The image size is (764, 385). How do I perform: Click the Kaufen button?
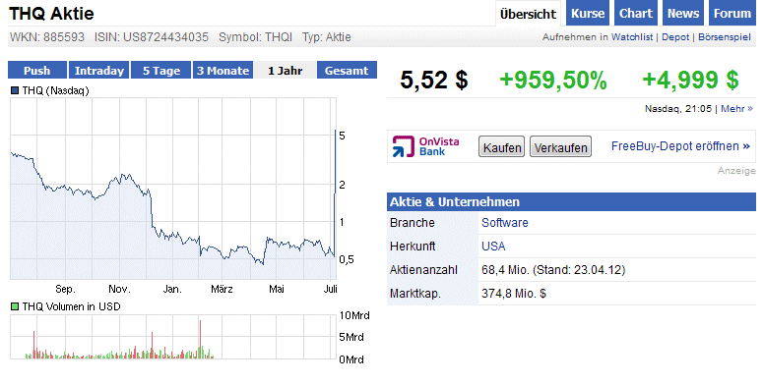(502, 146)
